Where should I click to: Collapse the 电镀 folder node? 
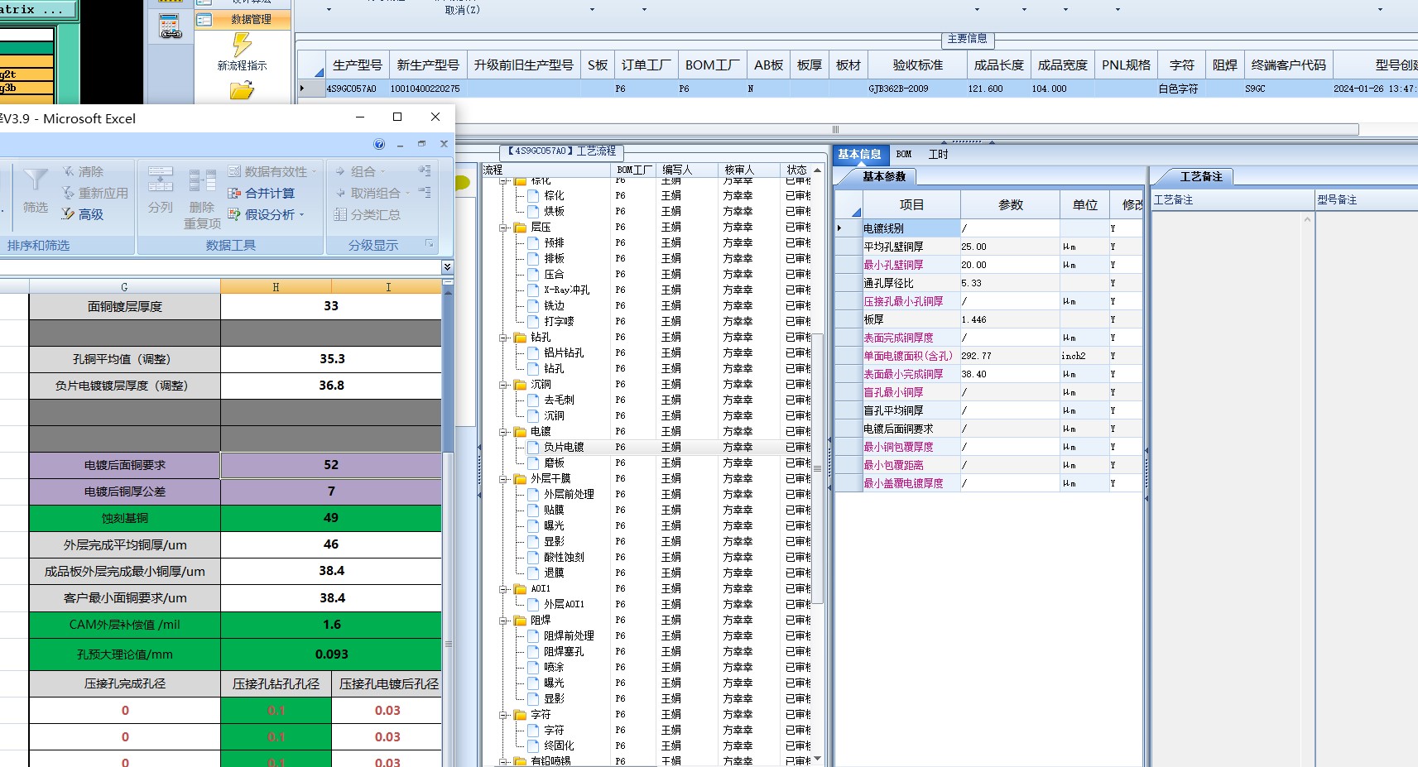coord(503,432)
